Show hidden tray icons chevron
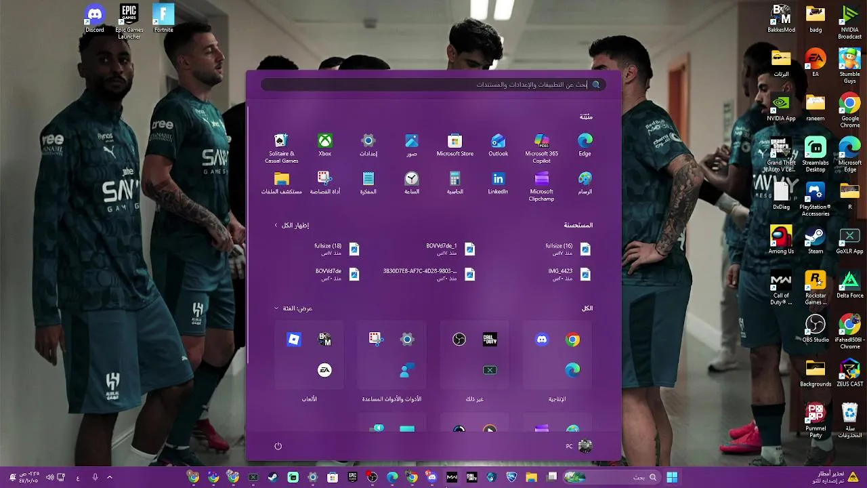Viewport: 867px width, 488px height. (109, 477)
